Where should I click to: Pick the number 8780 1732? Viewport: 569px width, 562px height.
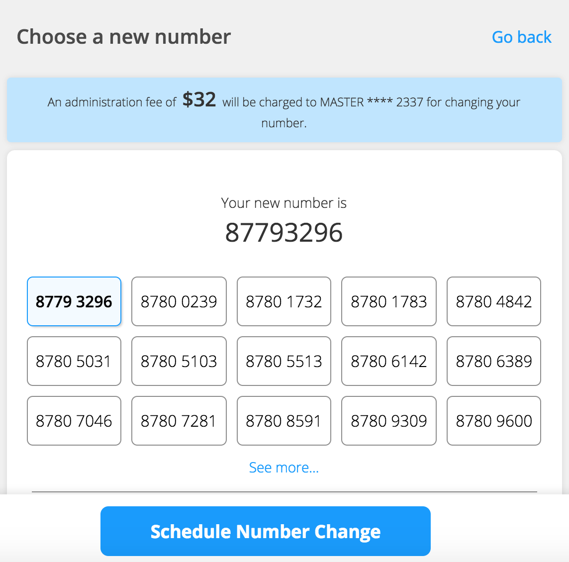[x=284, y=301]
